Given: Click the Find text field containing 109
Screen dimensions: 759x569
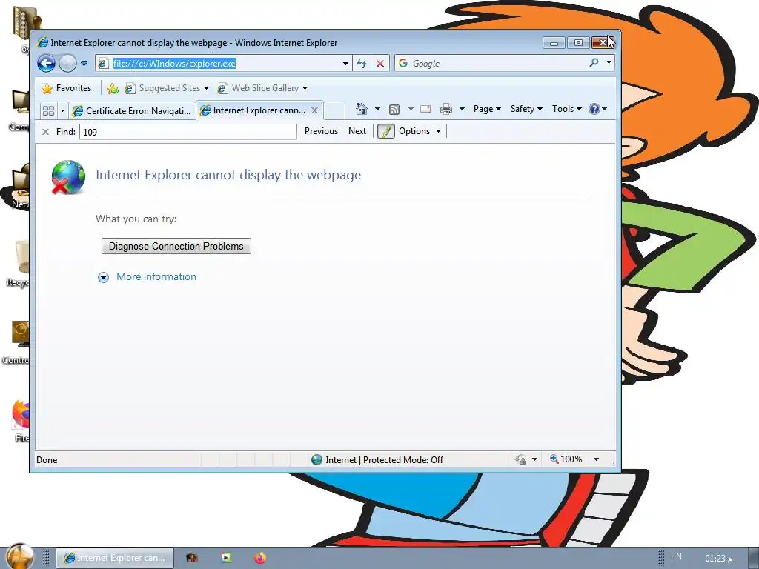Looking at the screenshot, I should tap(188, 132).
